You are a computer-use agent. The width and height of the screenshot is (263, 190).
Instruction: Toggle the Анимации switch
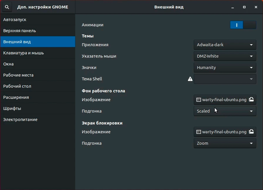tap(243, 25)
